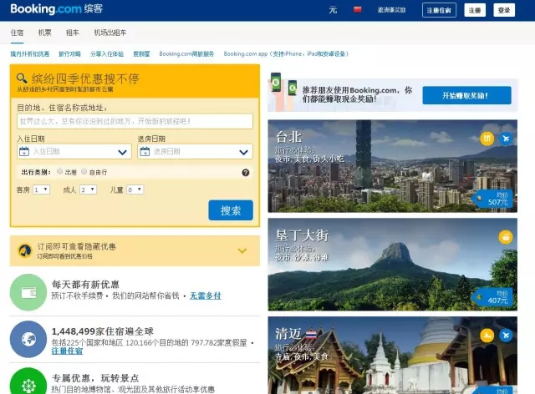The image size is (535, 394).
Task: Click the blue globe icon beside 1,448,499家住宿
Action: 28,339
